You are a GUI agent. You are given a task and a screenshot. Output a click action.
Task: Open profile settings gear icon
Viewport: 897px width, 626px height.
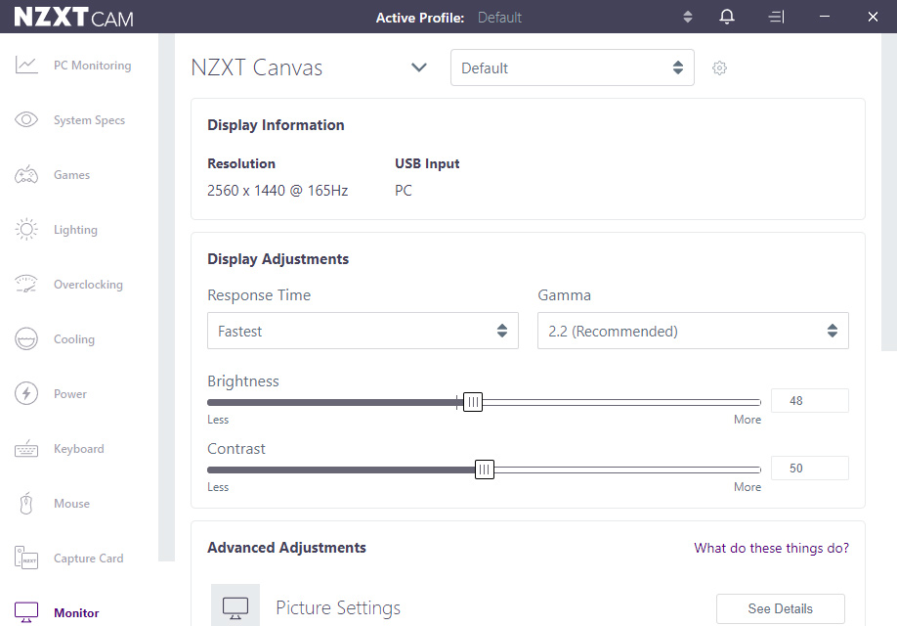[x=720, y=68]
